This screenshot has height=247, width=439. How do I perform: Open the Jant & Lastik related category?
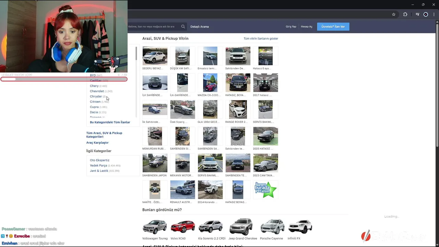coord(99,171)
